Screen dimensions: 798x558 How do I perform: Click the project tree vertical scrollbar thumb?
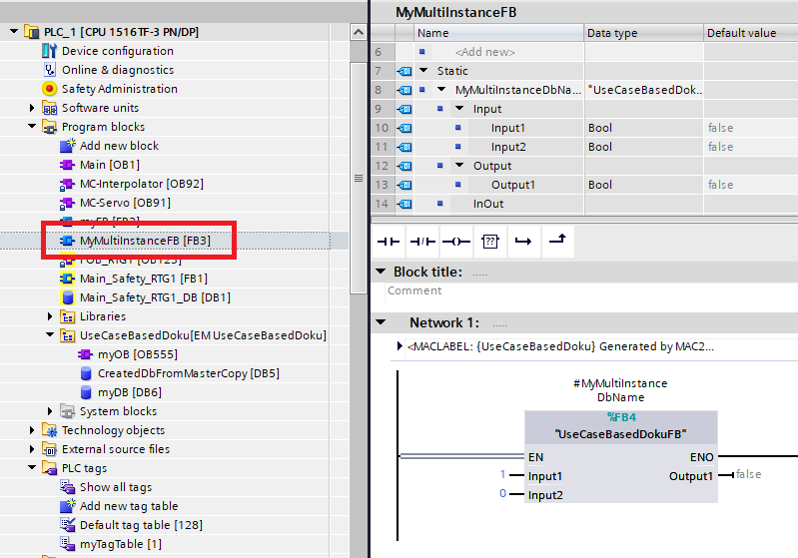[x=359, y=178]
